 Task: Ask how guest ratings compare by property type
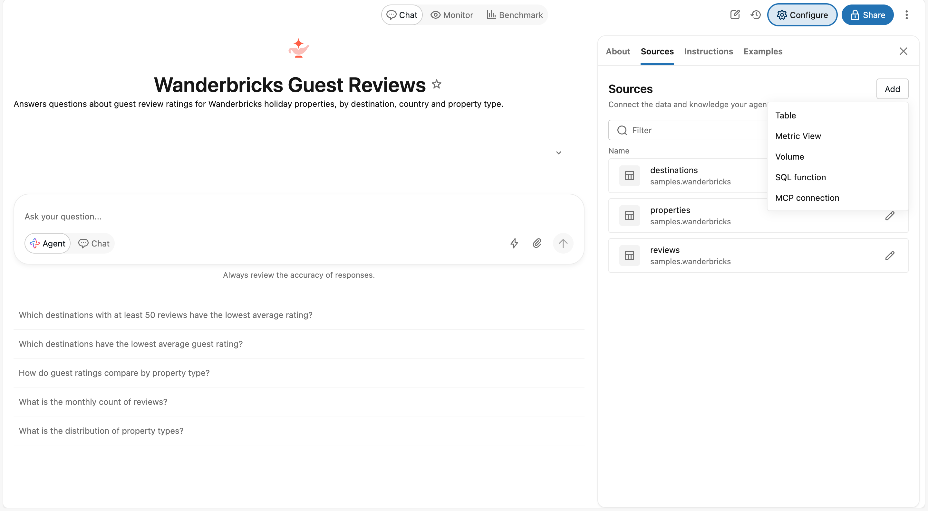pos(299,373)
